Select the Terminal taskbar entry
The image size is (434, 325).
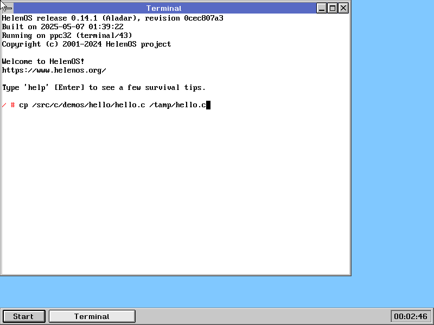tap(92, 316)
